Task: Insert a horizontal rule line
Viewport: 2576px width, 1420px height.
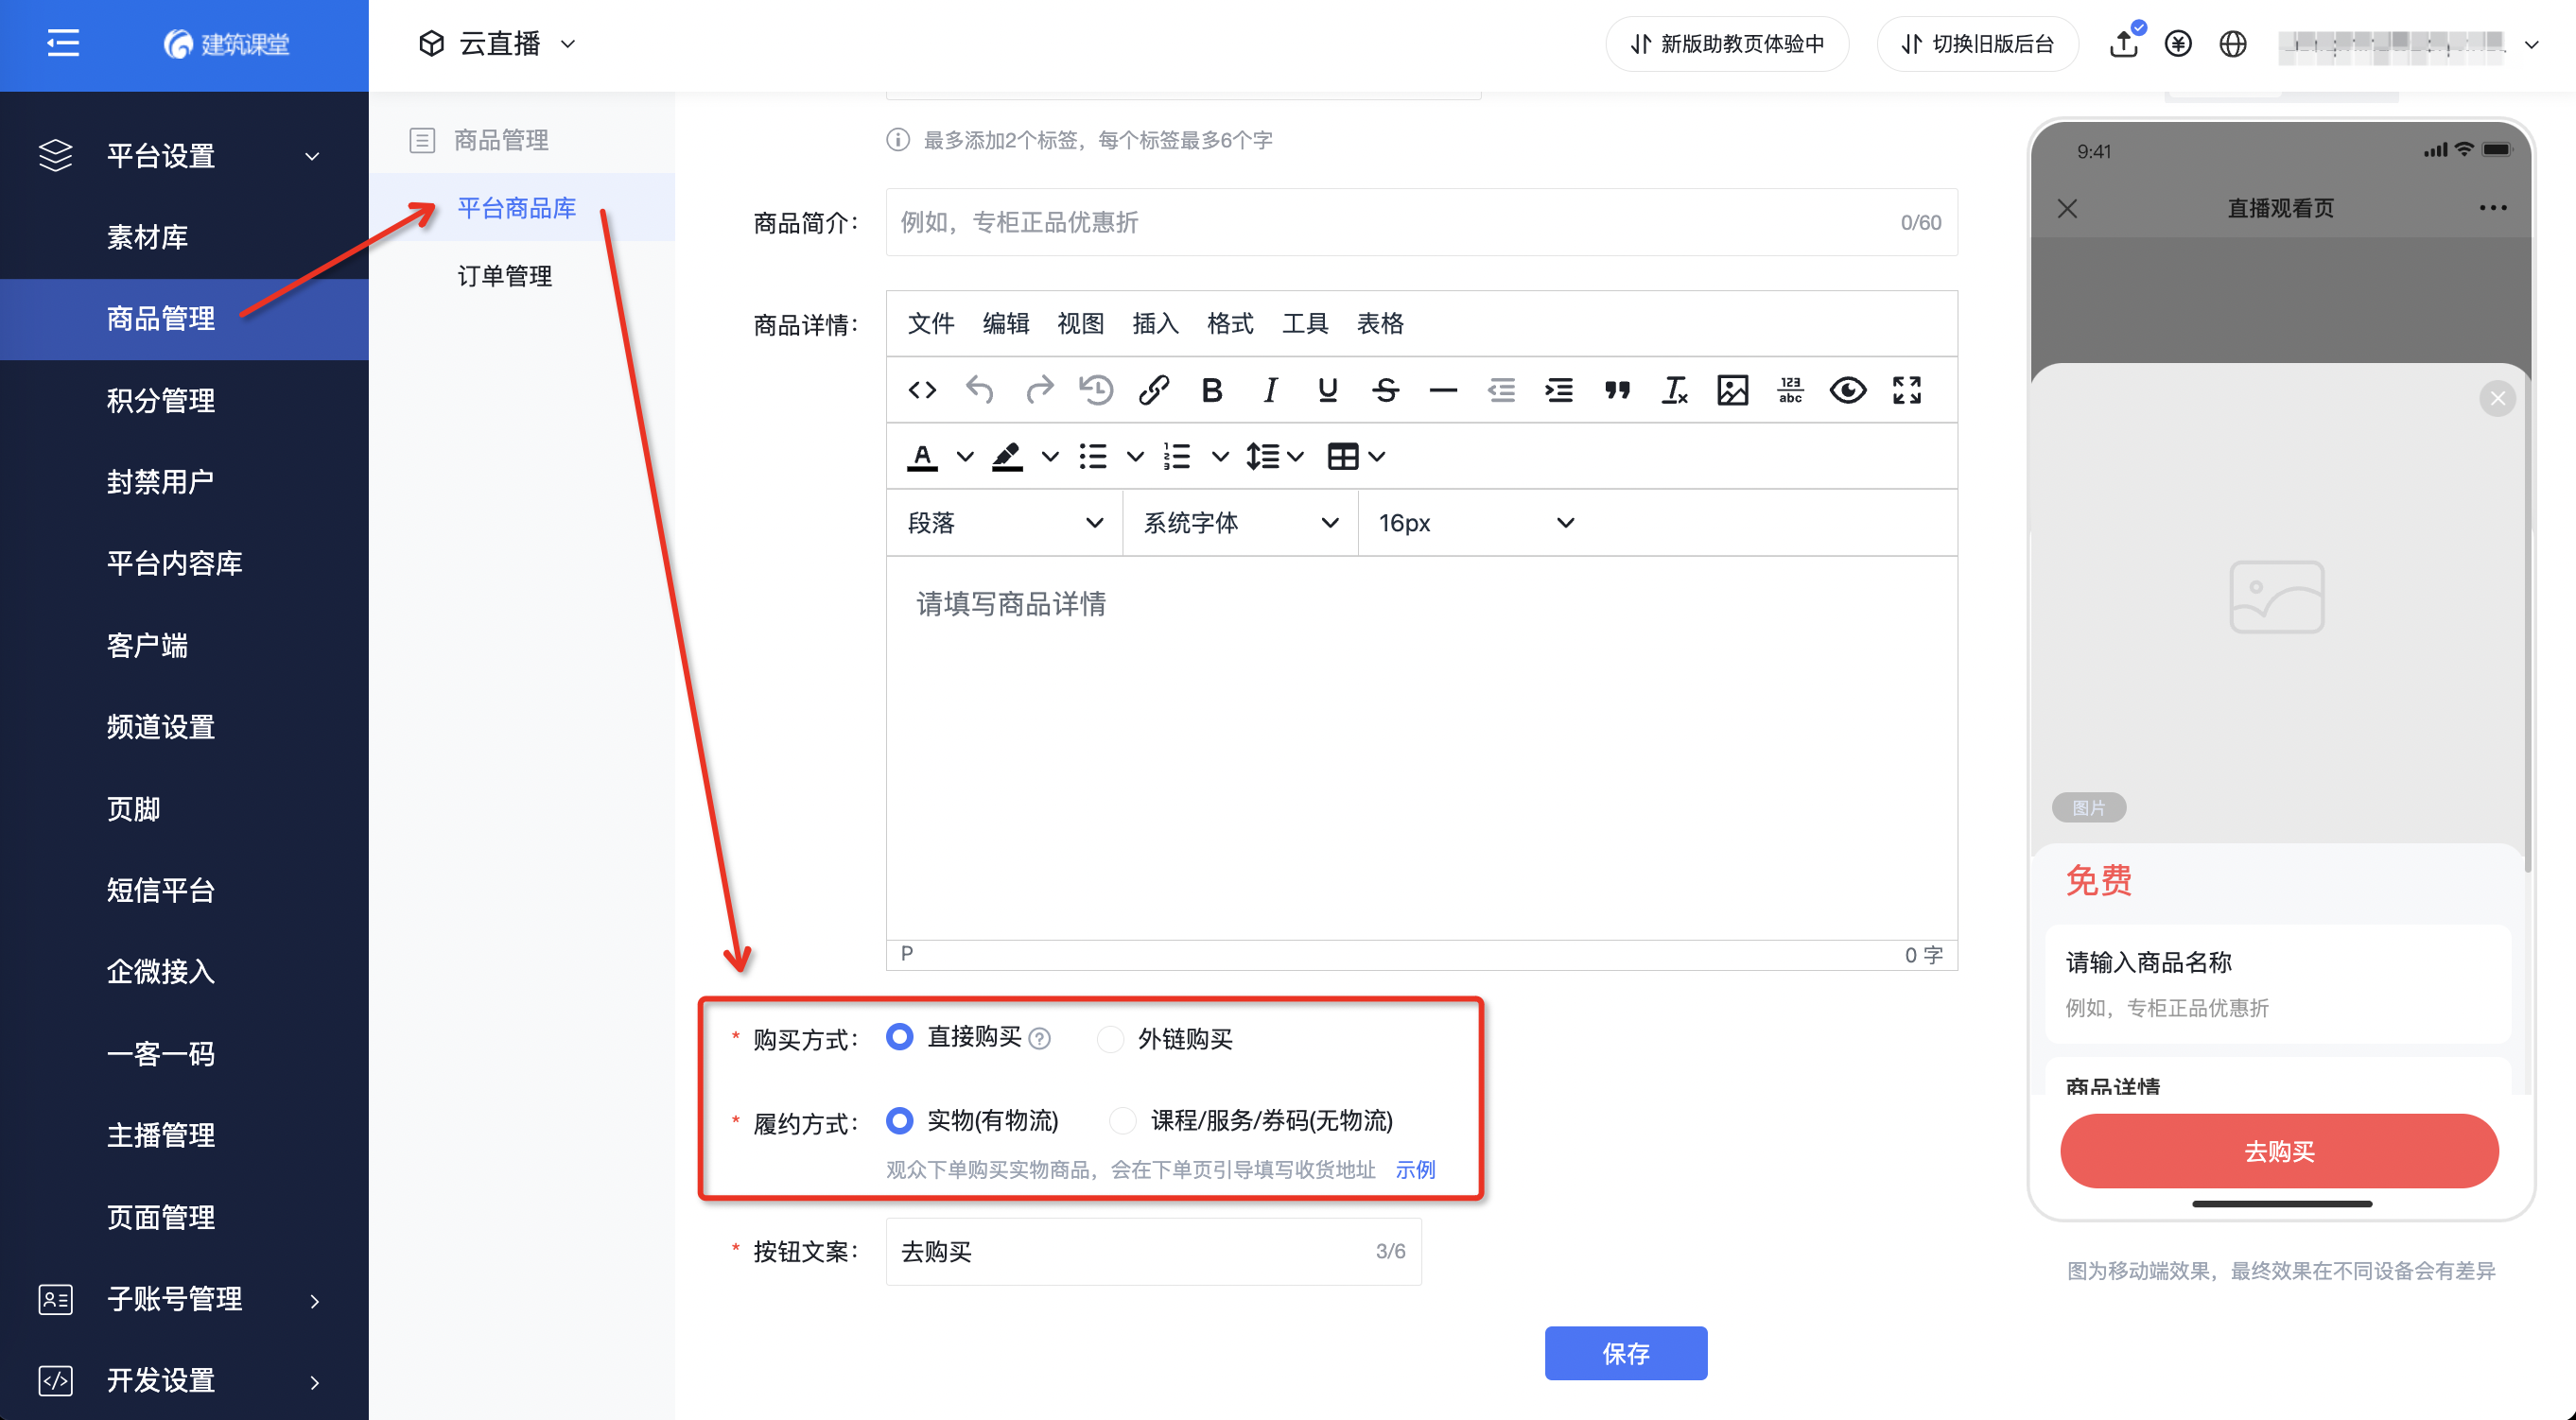Action: pyautogui.click(x=1443, y=390)
